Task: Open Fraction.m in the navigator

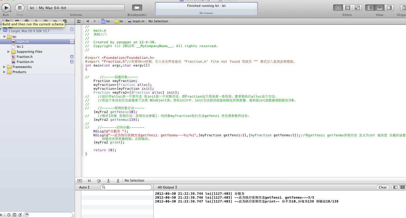Action: click(x=37, y=62)
